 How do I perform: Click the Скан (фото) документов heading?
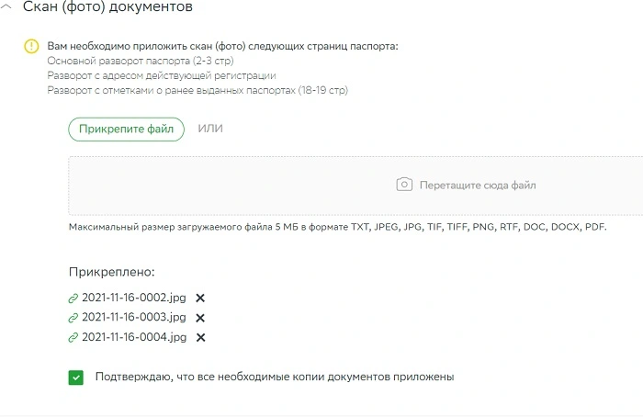tap(107, 7)
